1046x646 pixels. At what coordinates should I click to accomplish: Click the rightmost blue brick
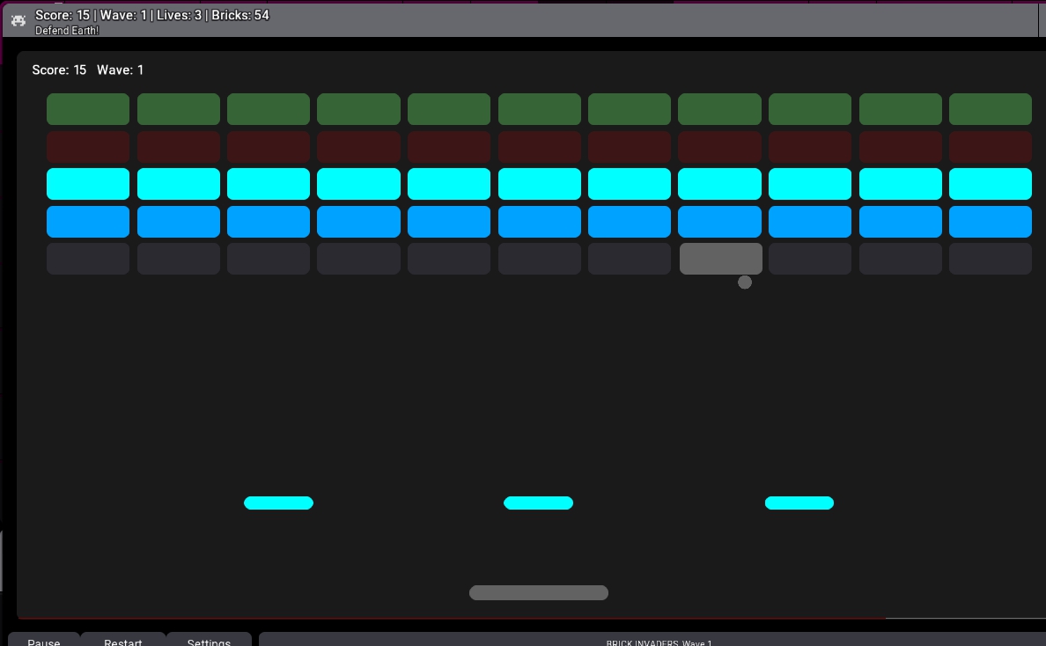click(x=991, y=221)
